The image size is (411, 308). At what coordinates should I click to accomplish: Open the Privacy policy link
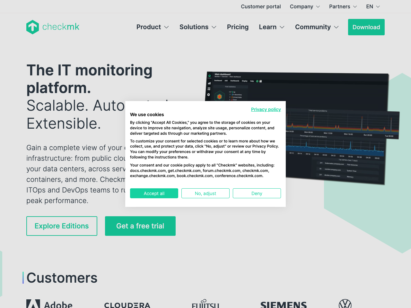[266, 109]
